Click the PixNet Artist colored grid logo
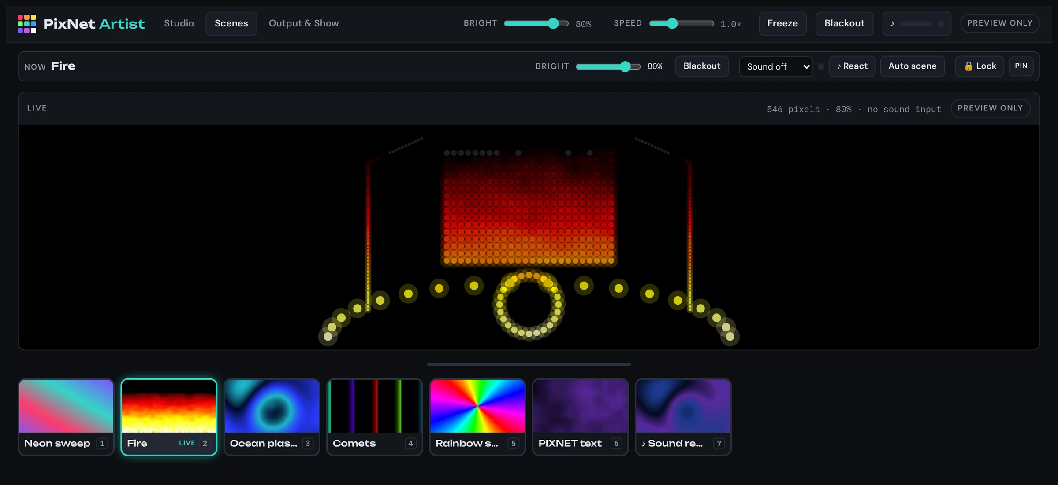This screenshot has width=1058, height=485. (26, 23)
